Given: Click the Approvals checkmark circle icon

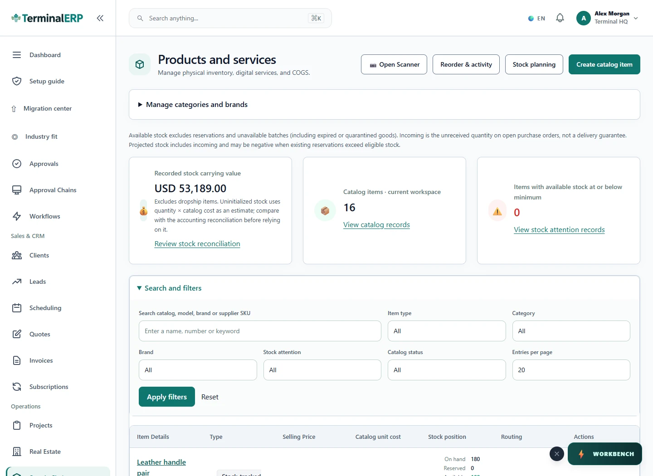Looking at the screenshot, I should coord(17,164).
